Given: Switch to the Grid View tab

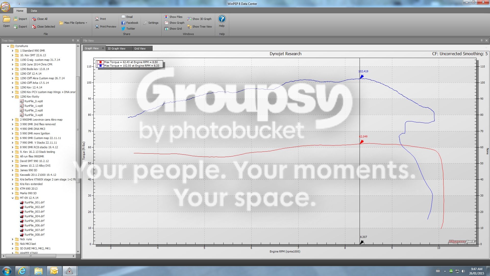Looking at the screenshot, I should pyautogui.click(x=140, y=49).
